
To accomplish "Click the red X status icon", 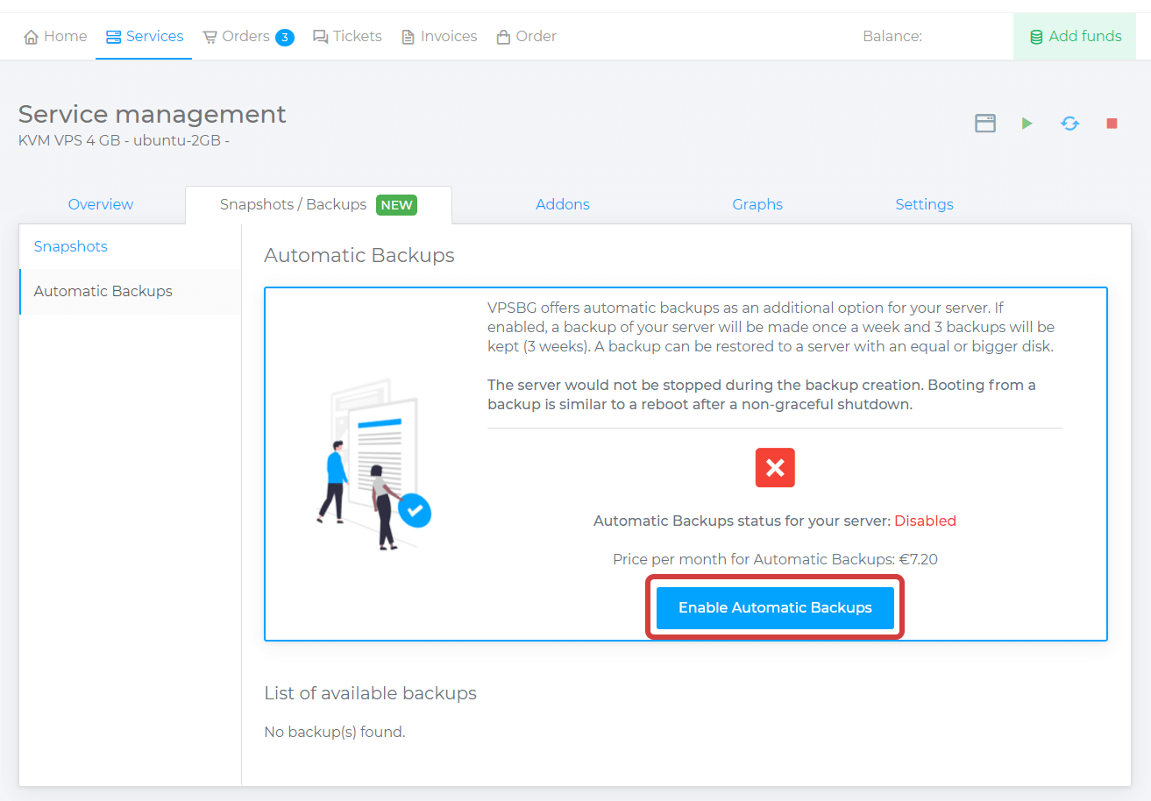I will click(775, 468).
